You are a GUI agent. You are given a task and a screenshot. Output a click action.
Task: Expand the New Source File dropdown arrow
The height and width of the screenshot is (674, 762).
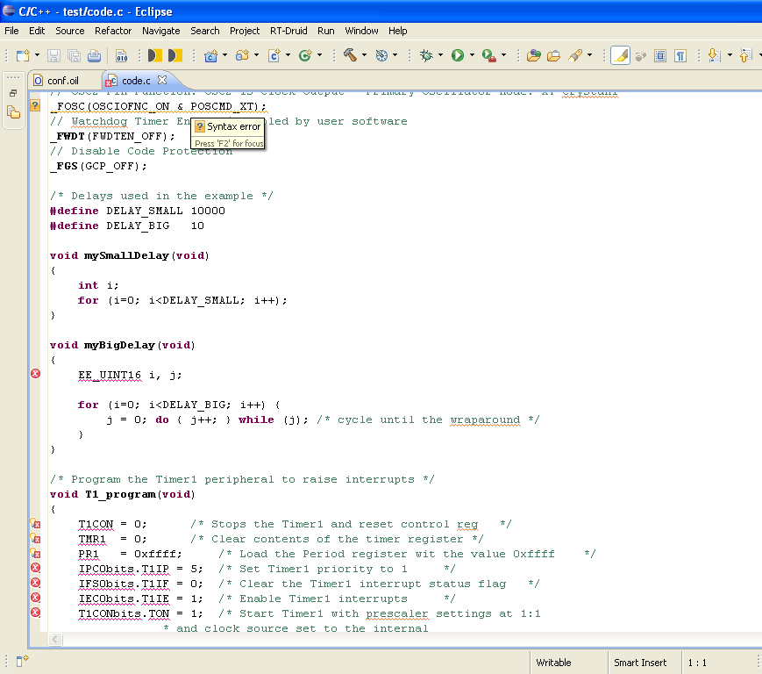pos(288,55)
